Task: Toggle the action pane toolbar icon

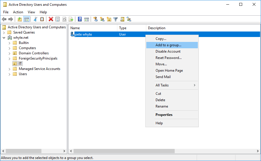Action: coord(87,19)
